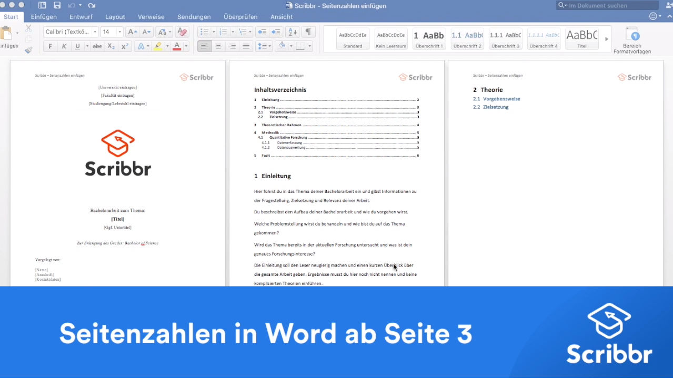Insert a bulleted list

tap(204, 32)
